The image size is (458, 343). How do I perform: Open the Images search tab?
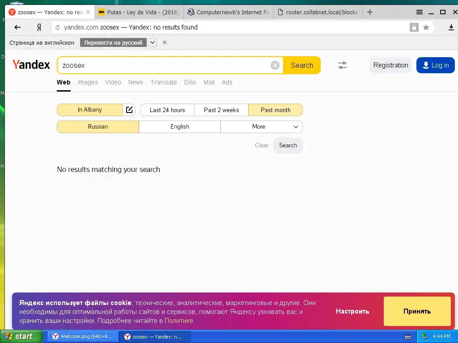pos(88,82)
